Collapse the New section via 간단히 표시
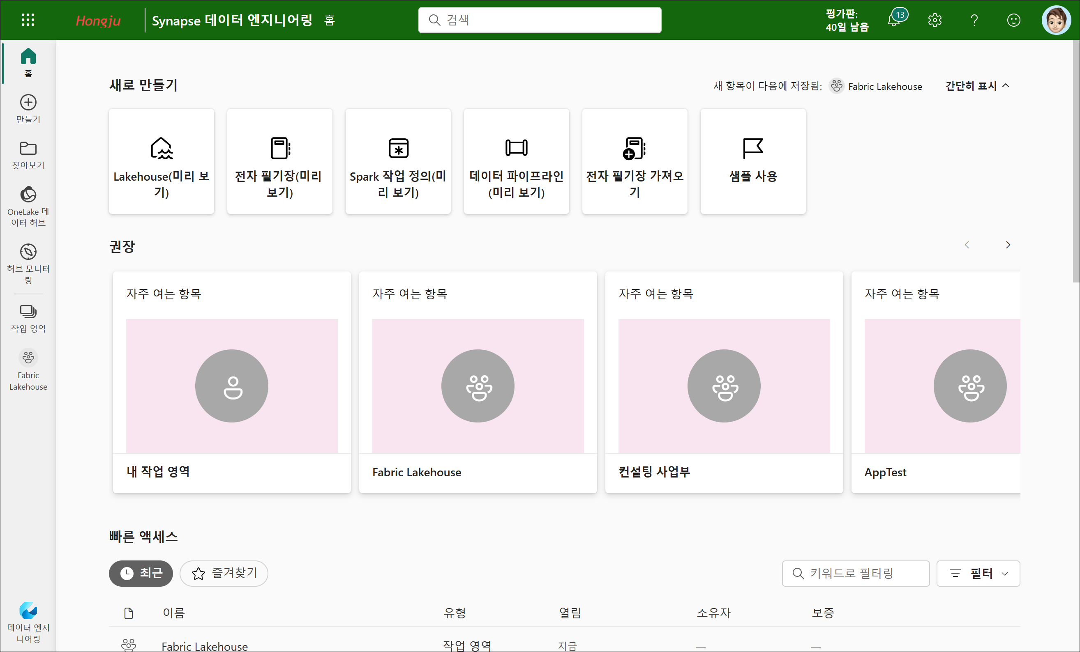Screen dimensions: 1080x652 (977, 86)
